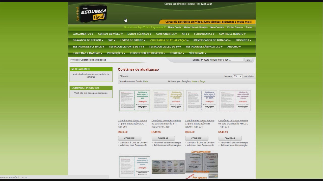This screenshot has height=181, width=323.
Task: Open the Promoções menu
Action: point(116,53)
